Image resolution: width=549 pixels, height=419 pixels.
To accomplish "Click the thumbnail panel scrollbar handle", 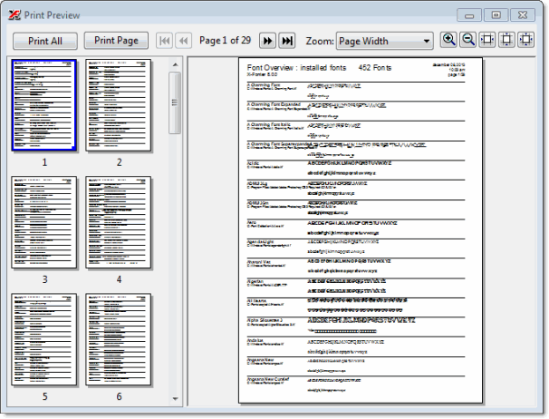I will (x=175, y=102).
